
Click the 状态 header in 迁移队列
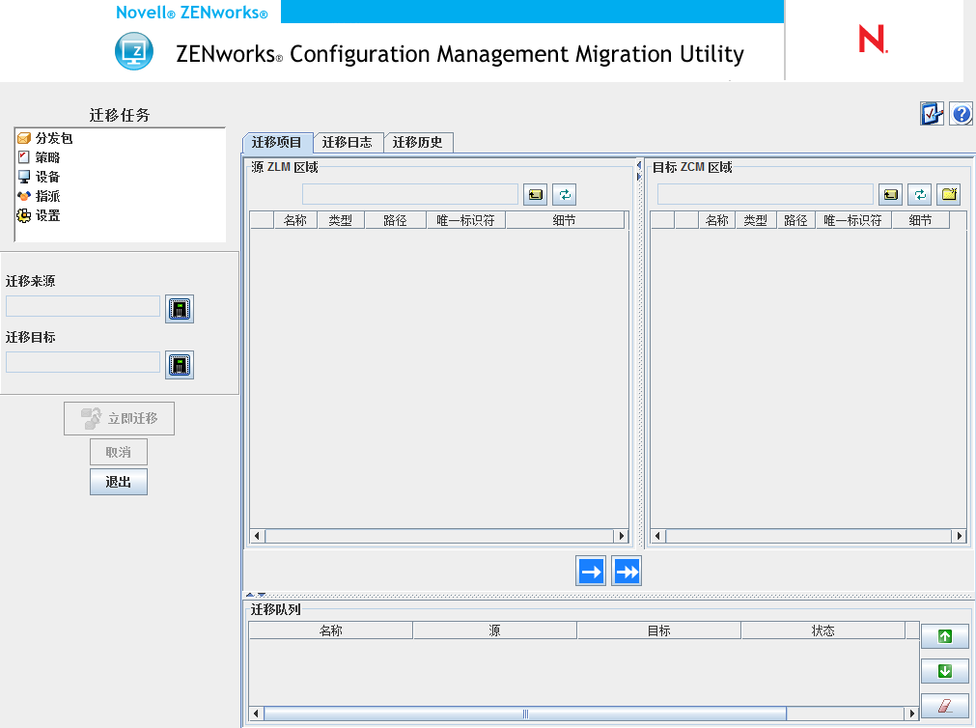click(823, 630)
